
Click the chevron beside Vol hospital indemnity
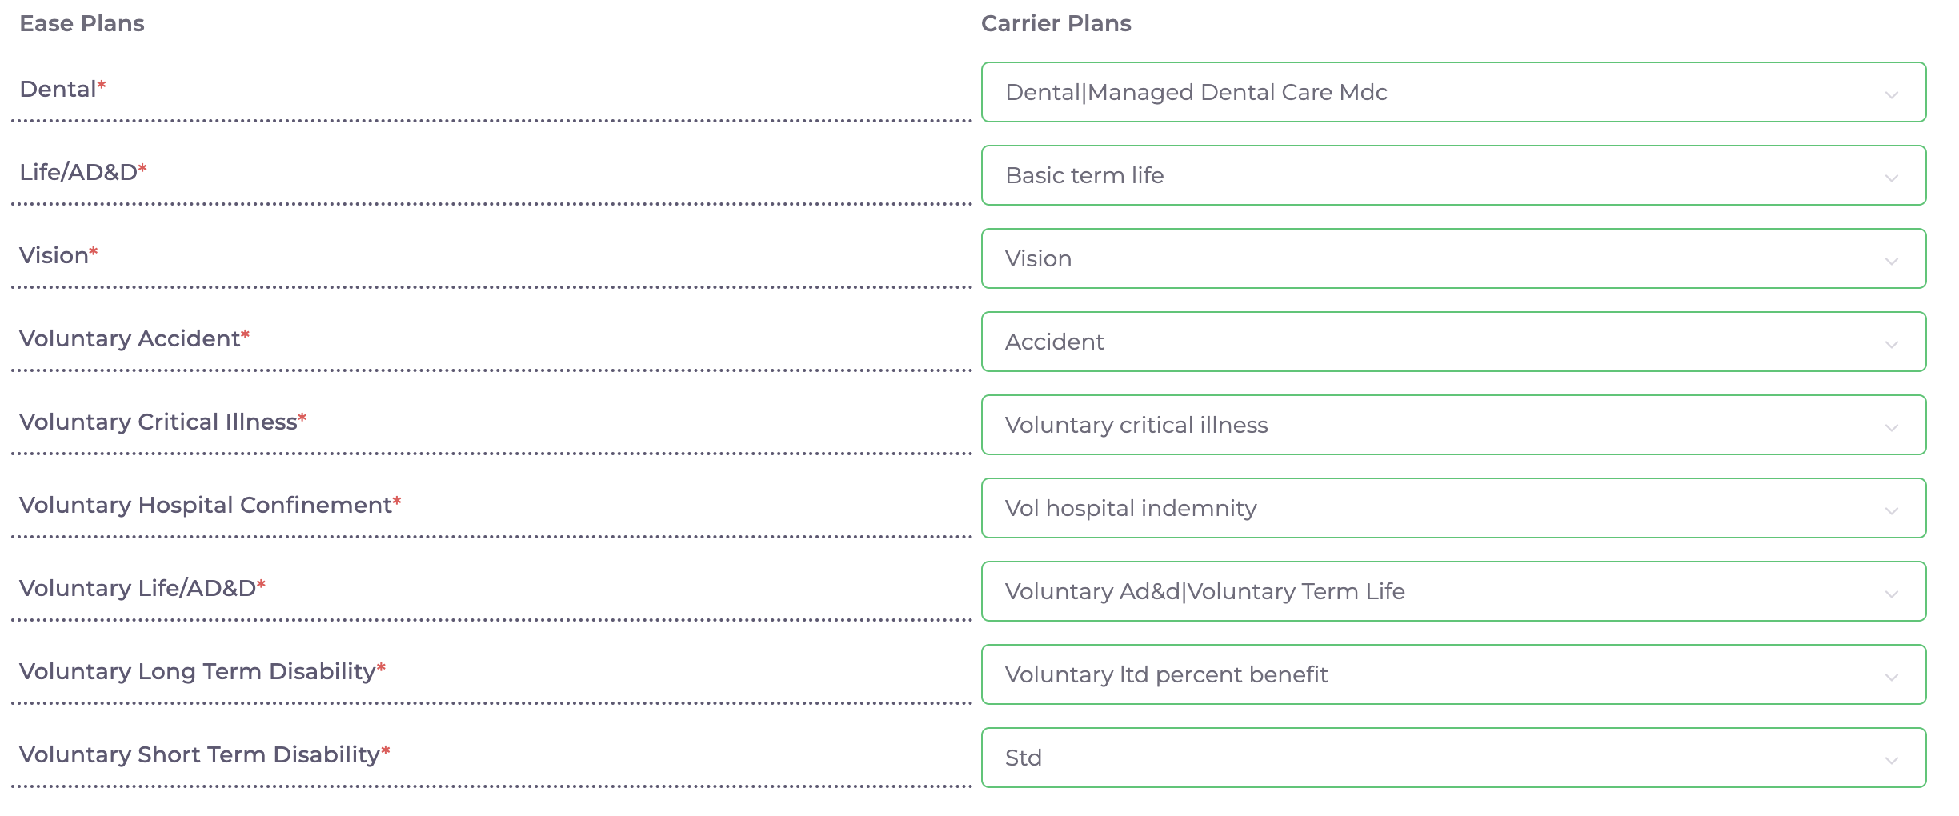click(x=1892, y=511)
